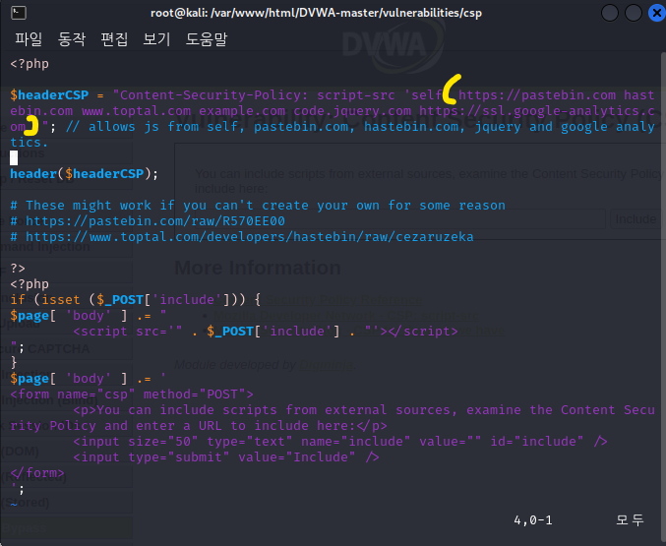Image resolution: width=666 pixels, height=546 pixels.
Task: Click the 모두 status indicator
Action: coord(630,519)
